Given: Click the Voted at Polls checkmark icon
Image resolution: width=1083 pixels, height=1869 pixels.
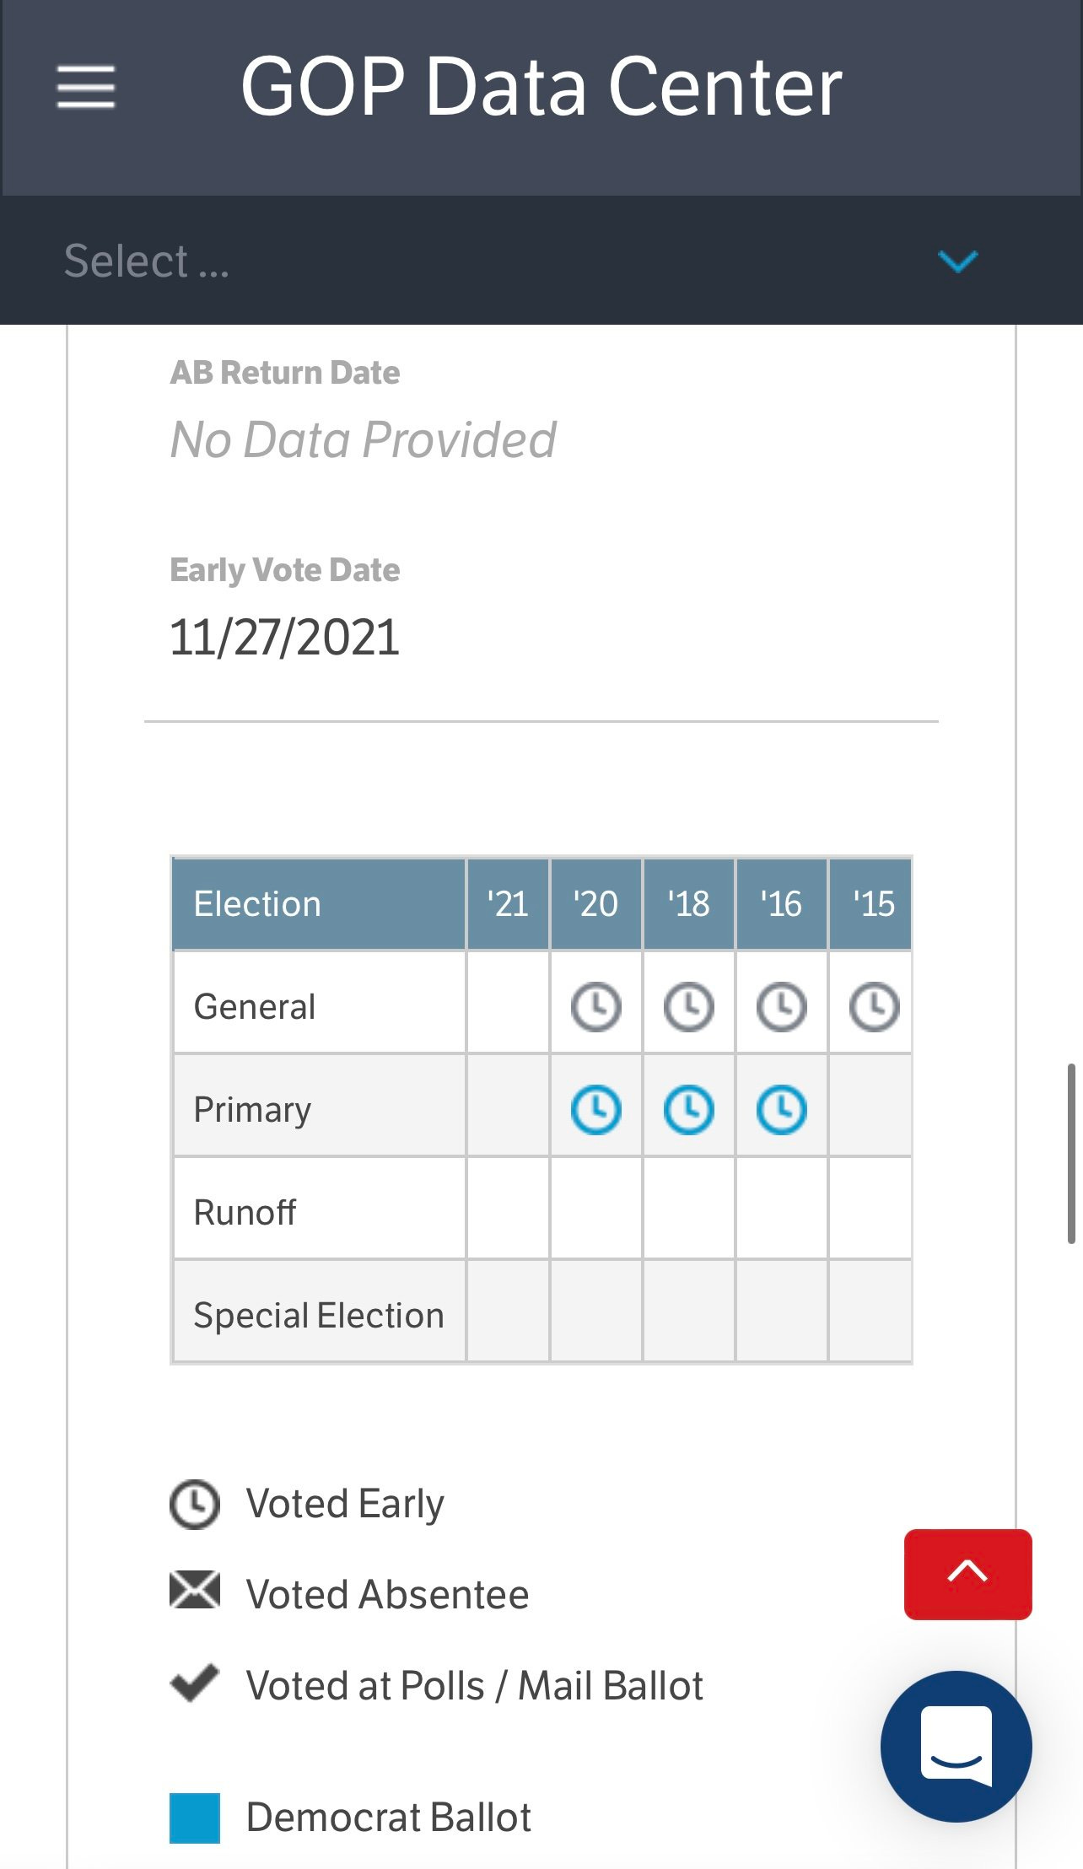Looking at the screenshot, I should tap(195, 1683).
